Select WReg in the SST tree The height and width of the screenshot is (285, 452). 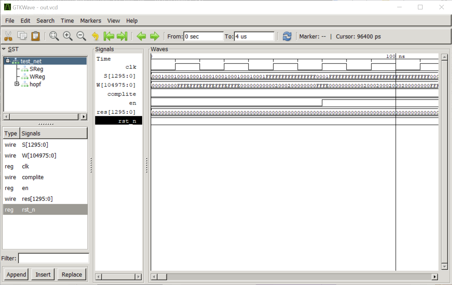click(37, 77)
